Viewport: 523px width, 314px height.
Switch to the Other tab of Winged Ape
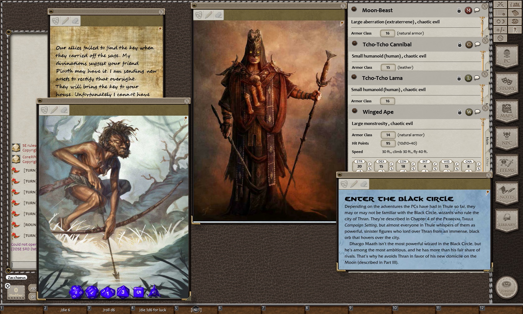point(487,161)
